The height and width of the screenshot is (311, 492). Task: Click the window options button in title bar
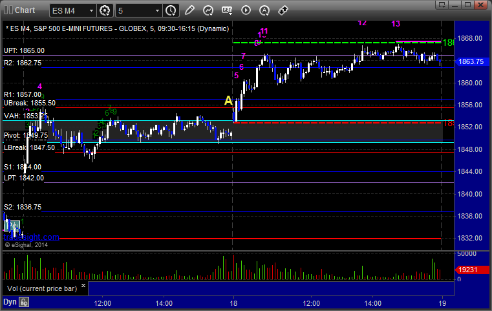pyautogui.click(x=442, y=5)
